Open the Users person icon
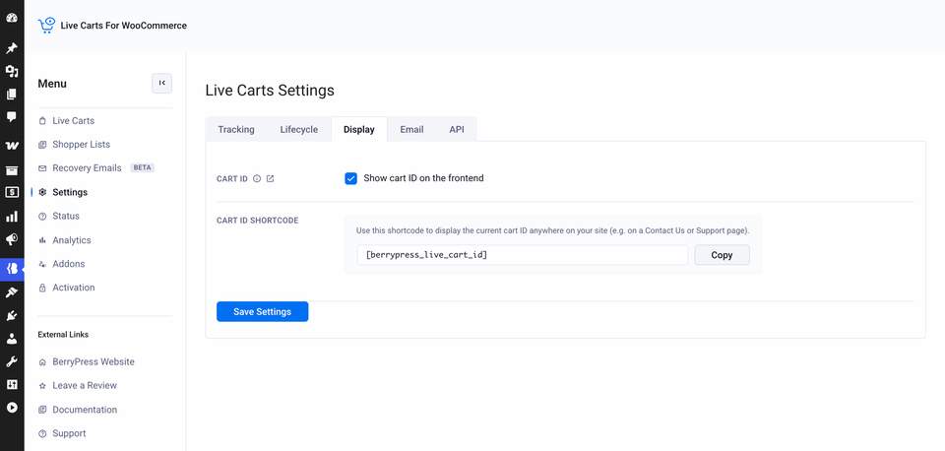The height and width of the screenshot is (451, 945). (12, 339)
